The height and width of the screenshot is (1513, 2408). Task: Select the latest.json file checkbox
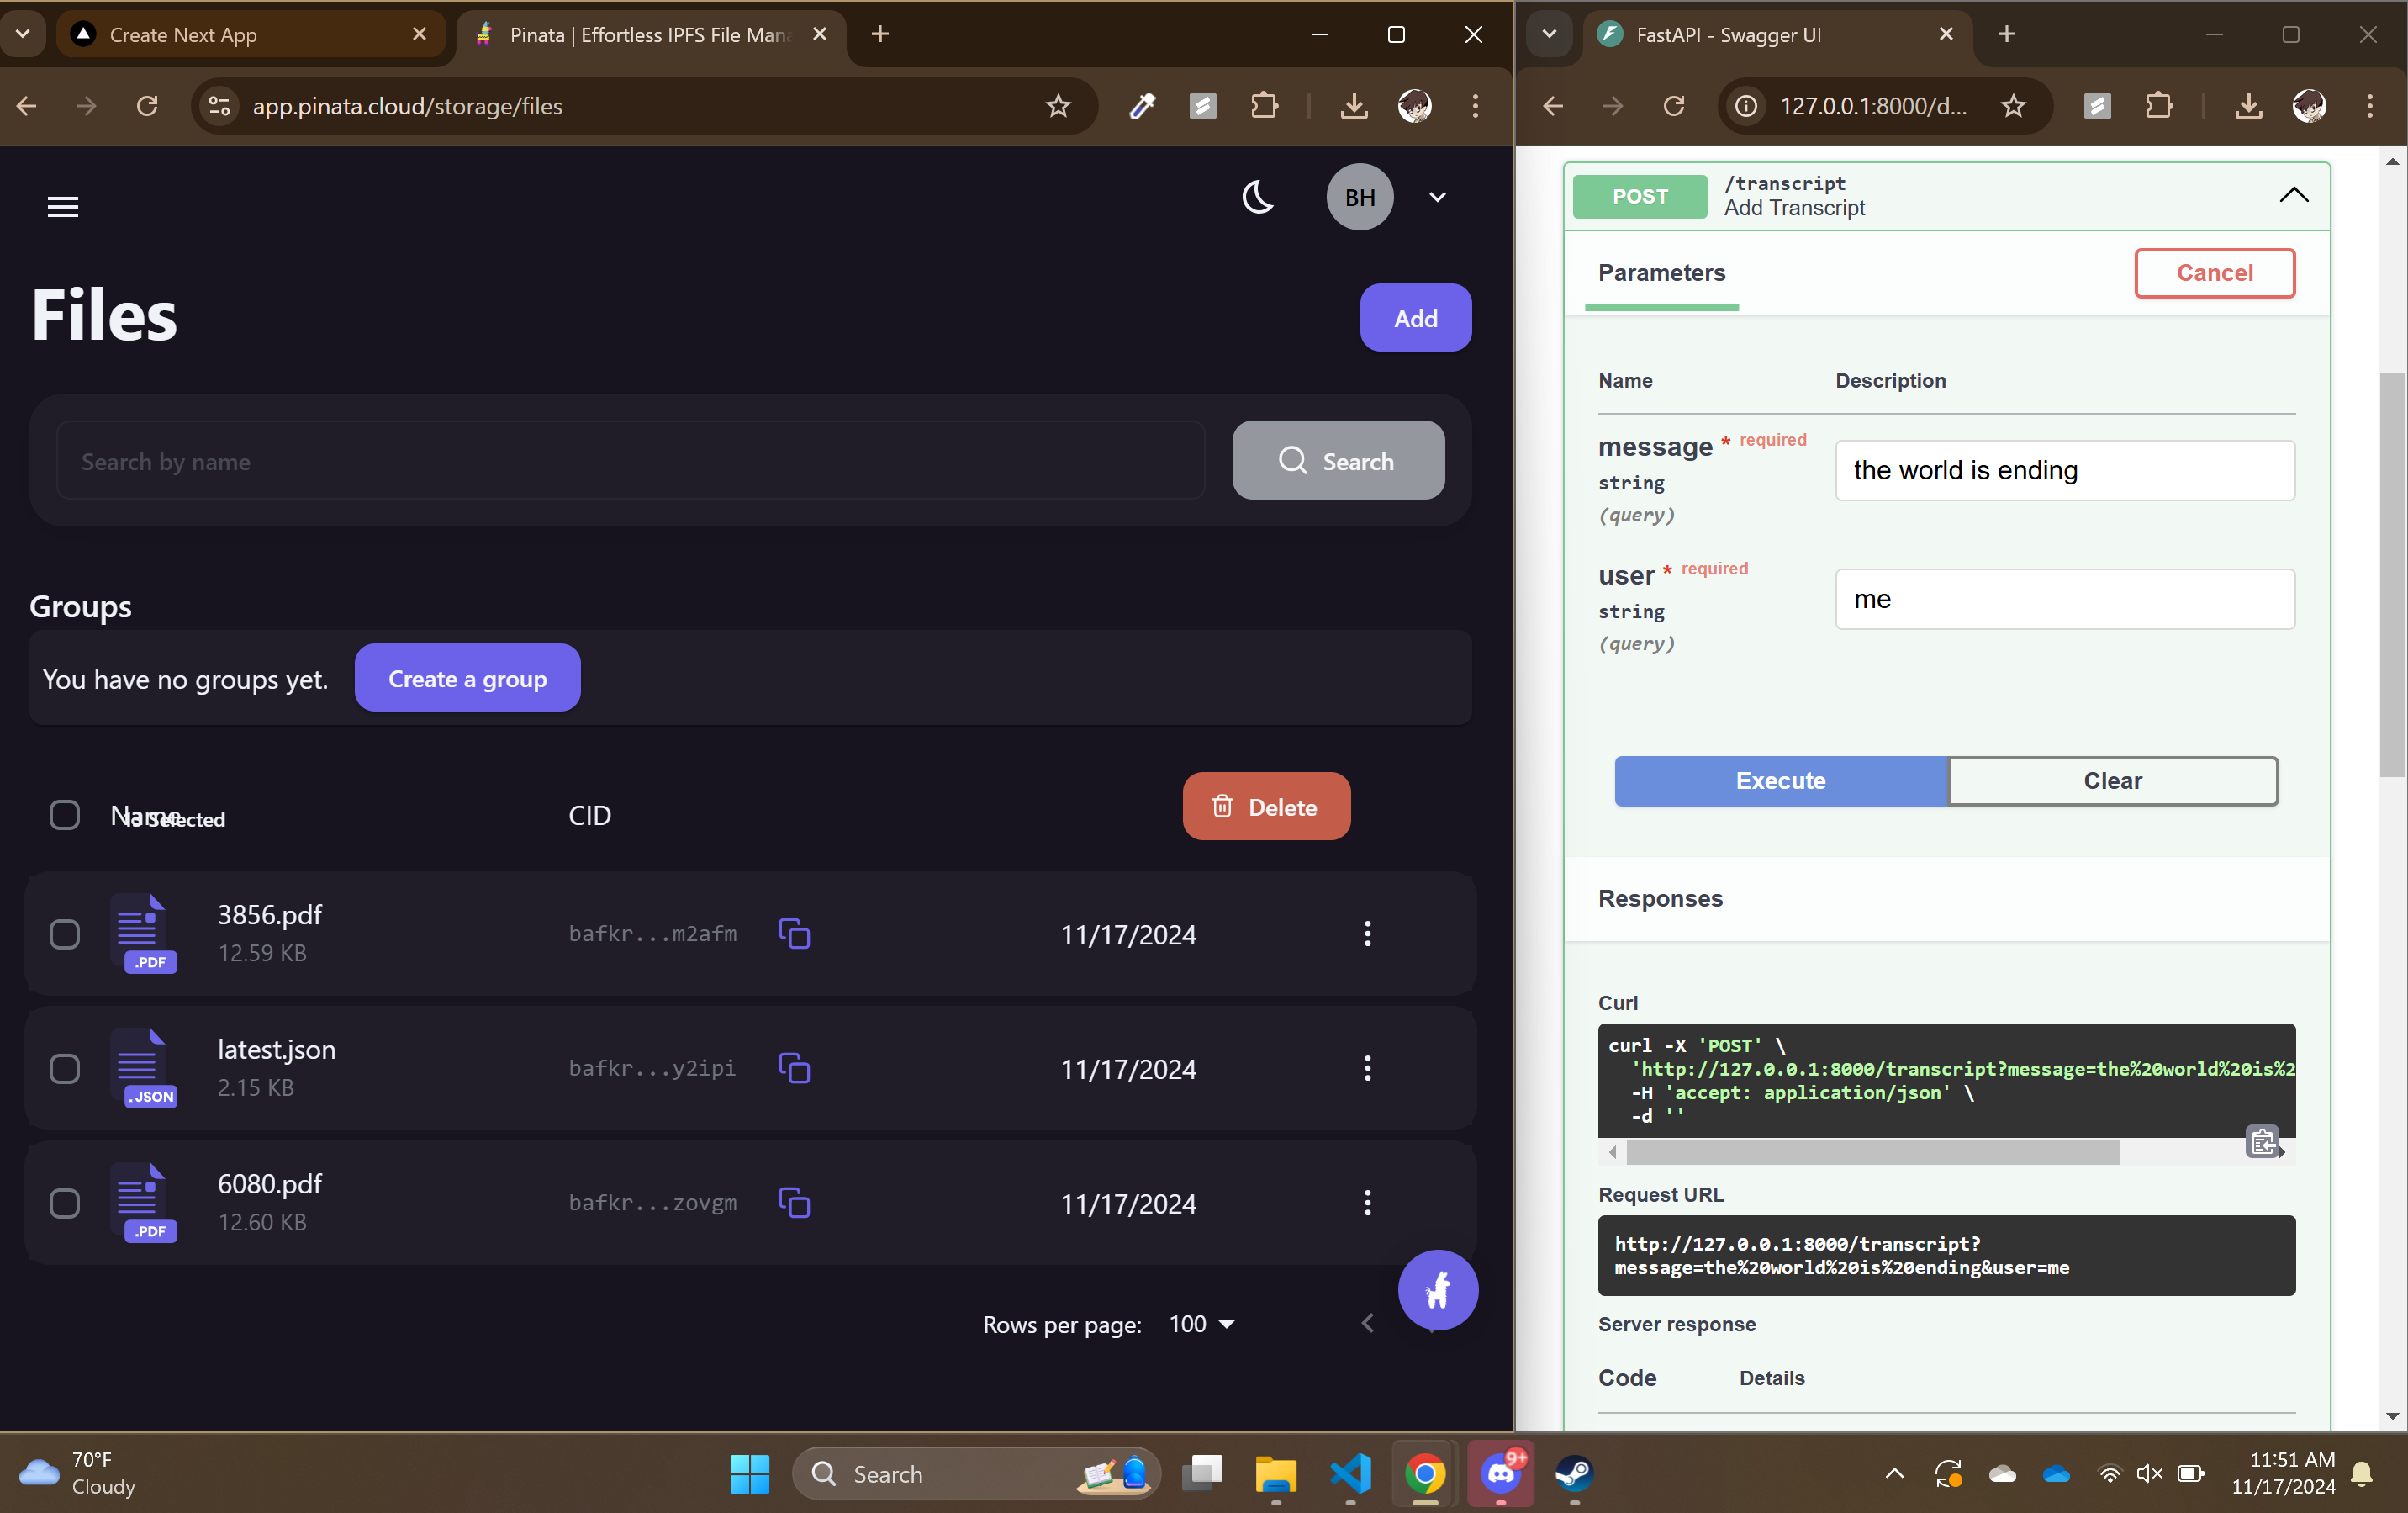tap(65, 1068)
